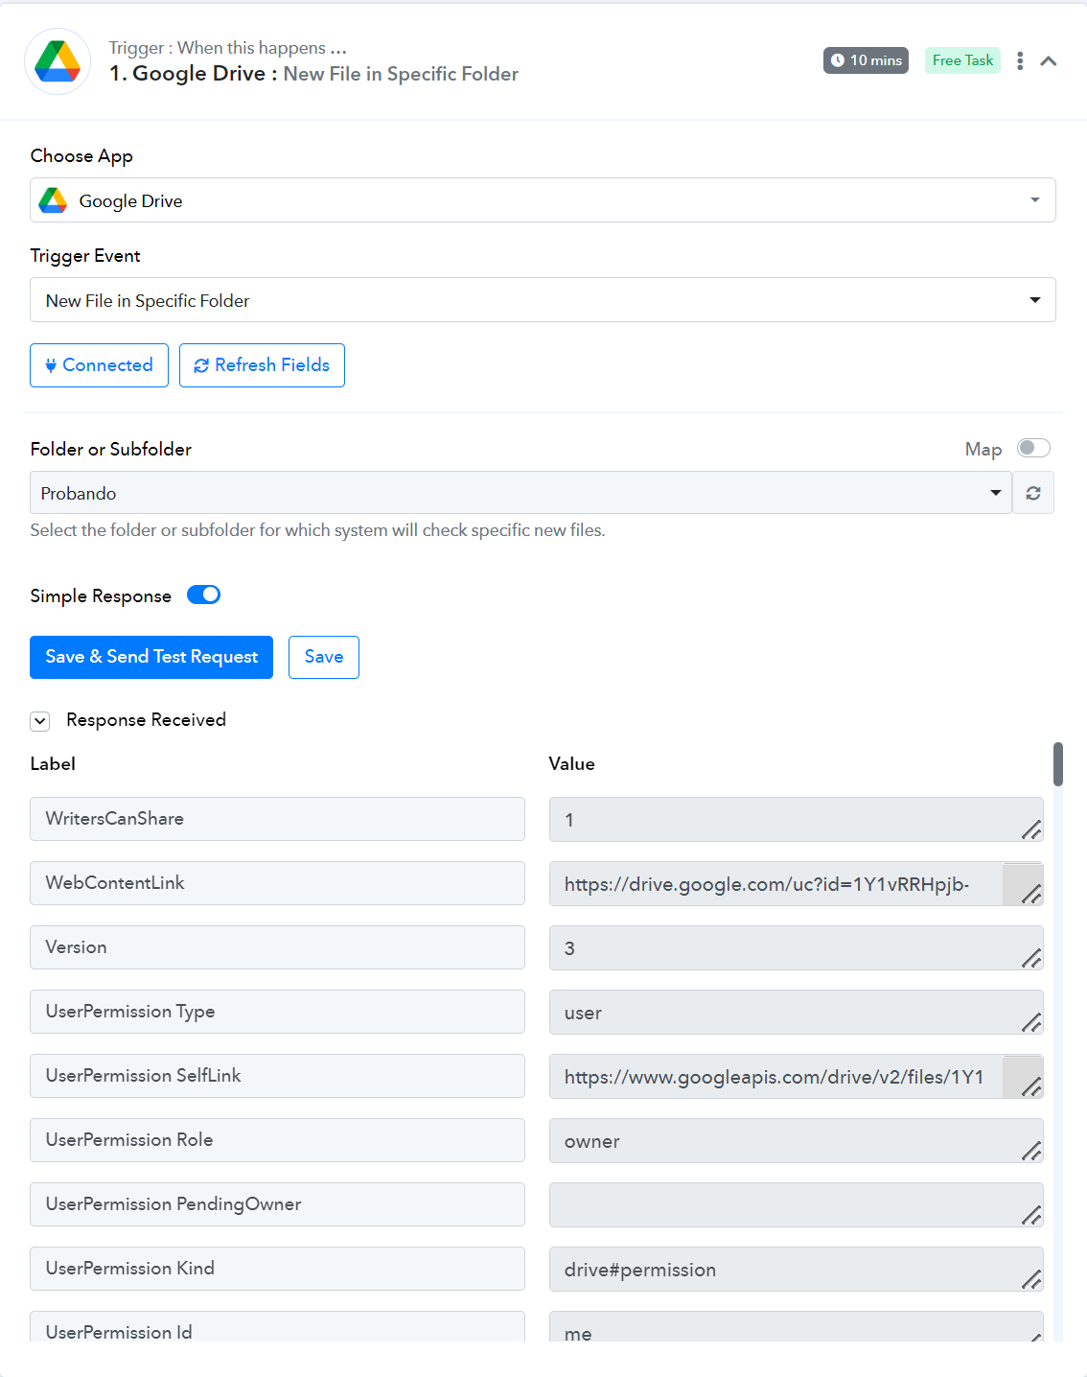Screen dimensions: 1087x1377
Task: Click the Save button
Action: coord(324,657)
